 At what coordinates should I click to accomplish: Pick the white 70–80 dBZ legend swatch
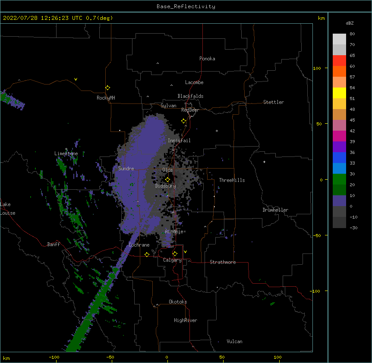click(x=339, y=39)
